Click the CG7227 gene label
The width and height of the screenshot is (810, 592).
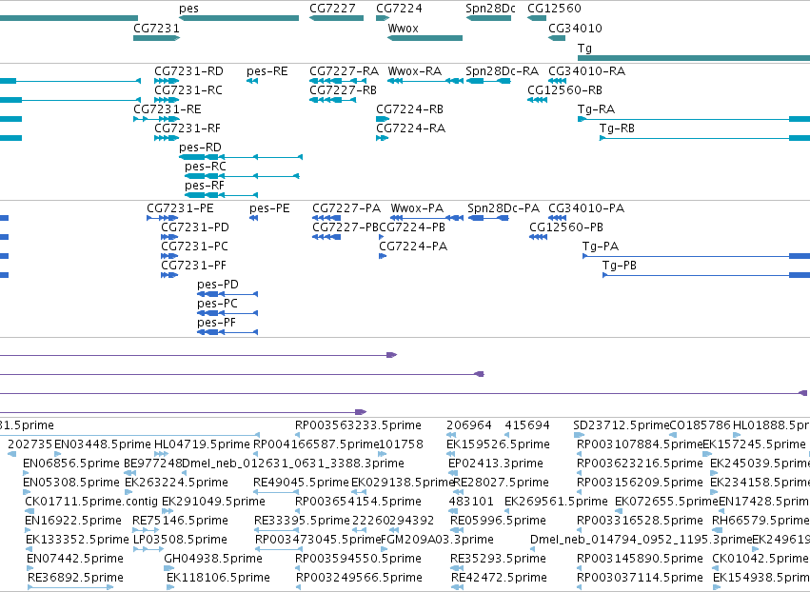pyautogui.click(x=332, y=9)
